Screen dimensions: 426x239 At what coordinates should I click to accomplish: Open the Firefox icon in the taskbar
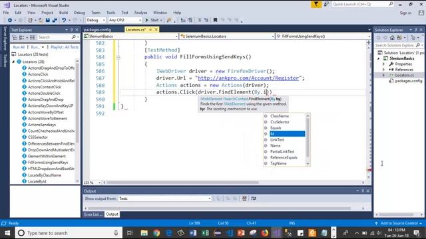coord(265,233)
